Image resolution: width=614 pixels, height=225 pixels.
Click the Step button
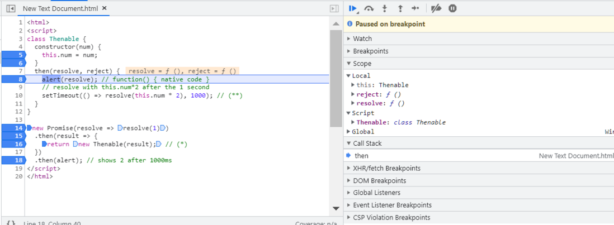coord(415,8)
